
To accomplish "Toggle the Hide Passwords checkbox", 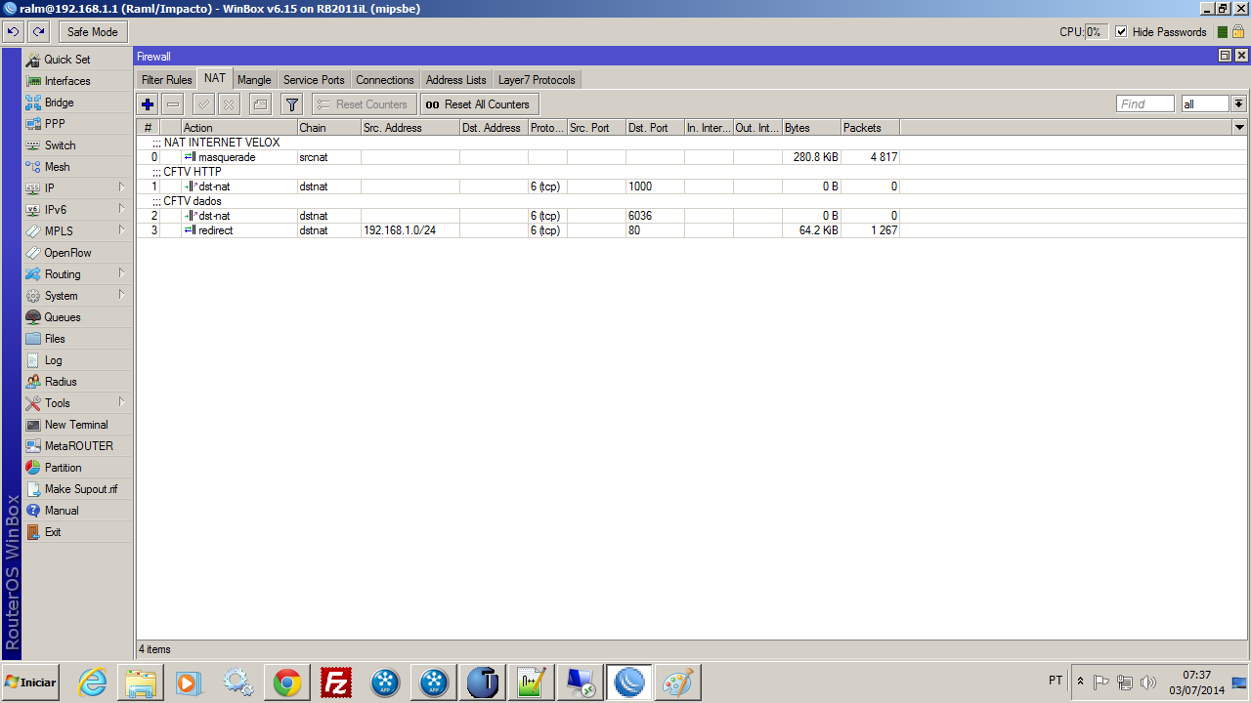I will pos(1121,32).
